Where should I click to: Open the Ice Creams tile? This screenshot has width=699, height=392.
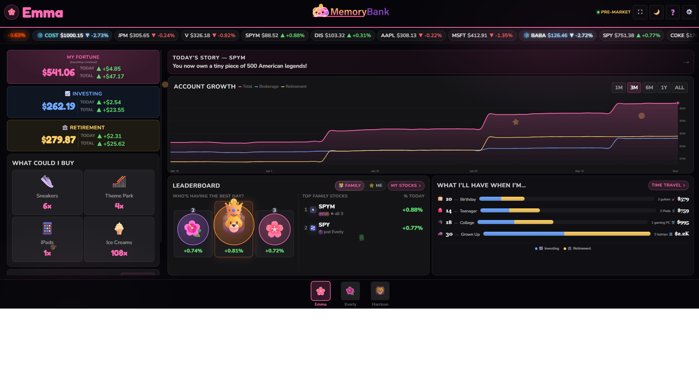click(x=119, y=239)
